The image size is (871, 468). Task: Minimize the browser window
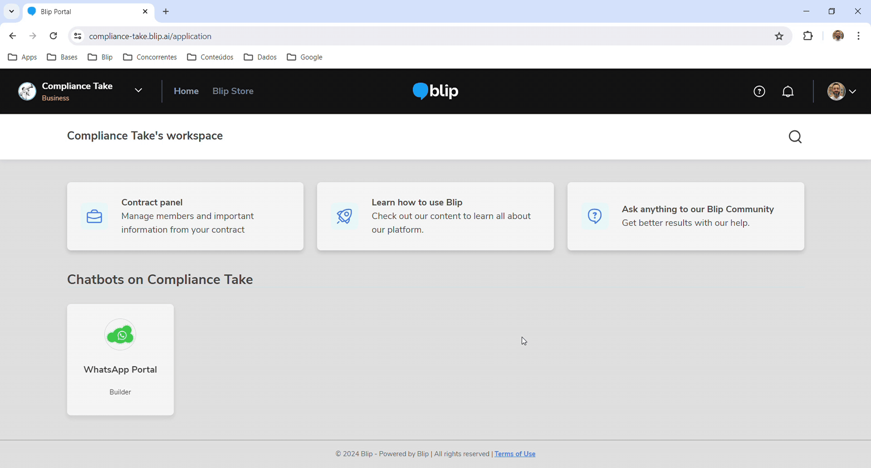click(x=806, y=11)
